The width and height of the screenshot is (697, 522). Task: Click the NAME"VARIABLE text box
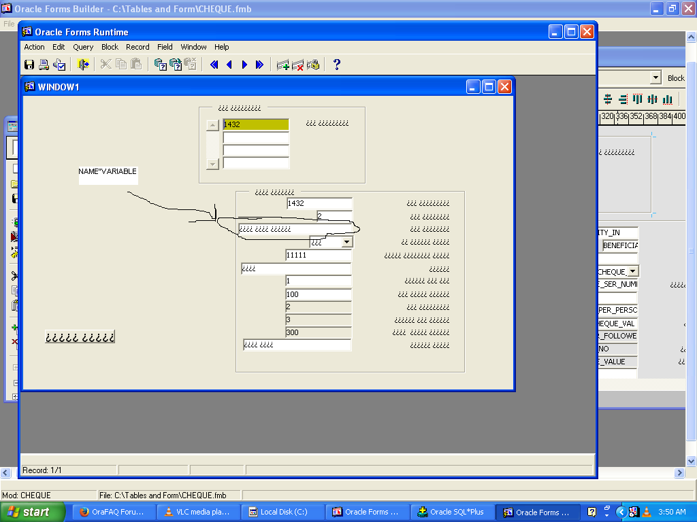point(108,175)
